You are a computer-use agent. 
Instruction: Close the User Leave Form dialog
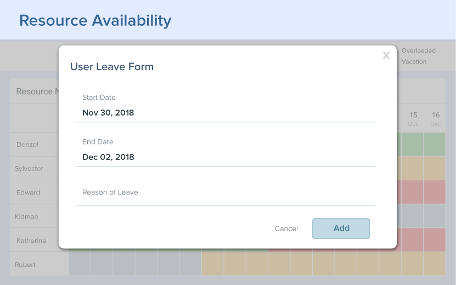click(x=386, y=55)
